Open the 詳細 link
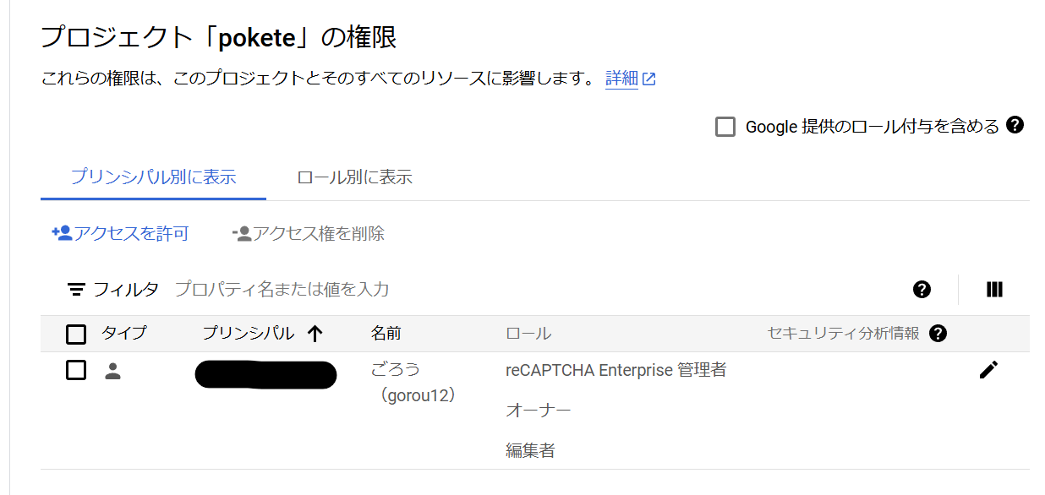 [621, 79]
